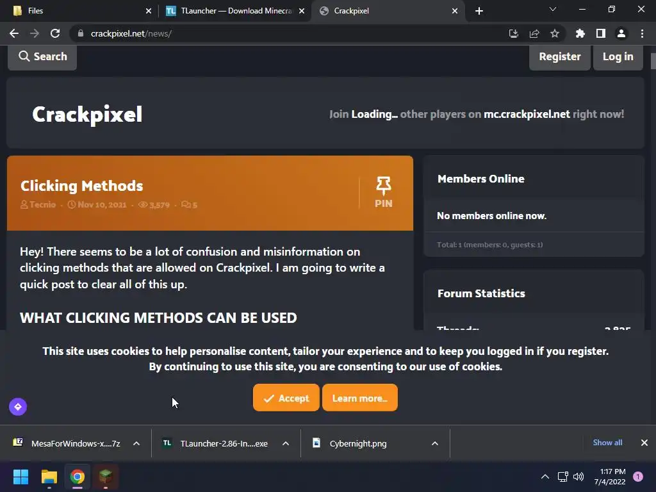
Task: Click Learn more about cookies
Action: pos(360,398)
